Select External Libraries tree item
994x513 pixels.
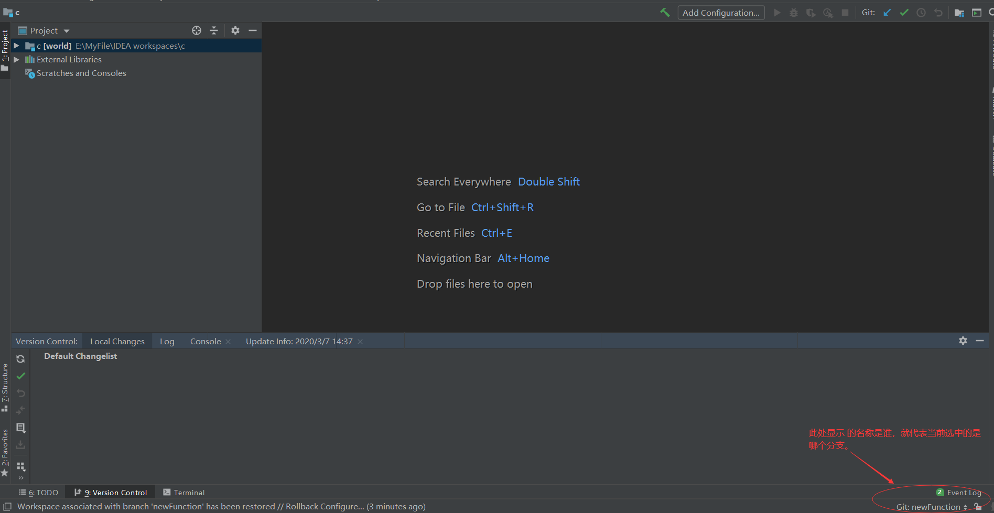coord(69,60)
